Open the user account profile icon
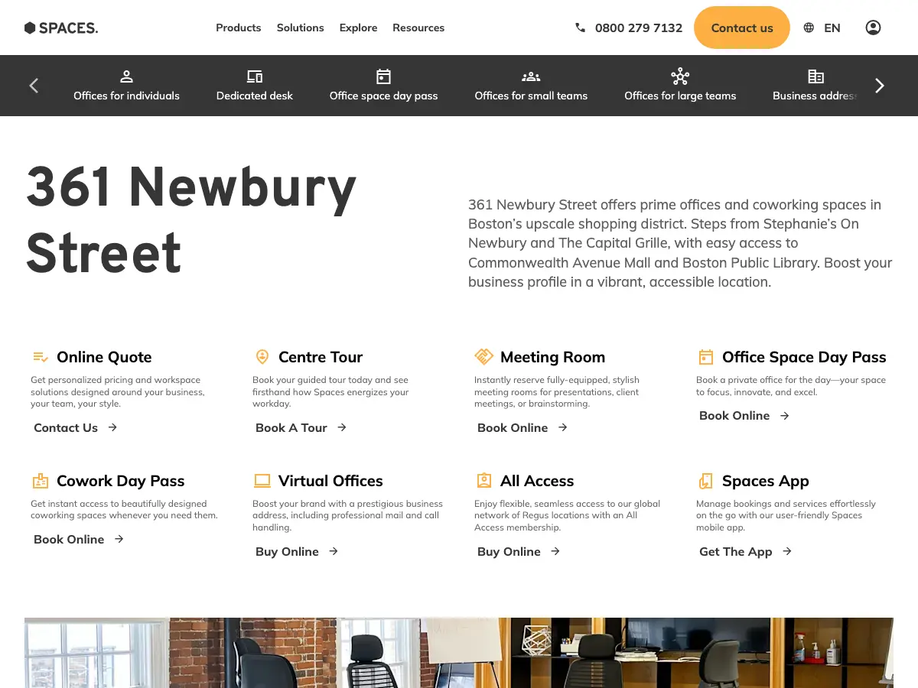 [x=873, y=28]
